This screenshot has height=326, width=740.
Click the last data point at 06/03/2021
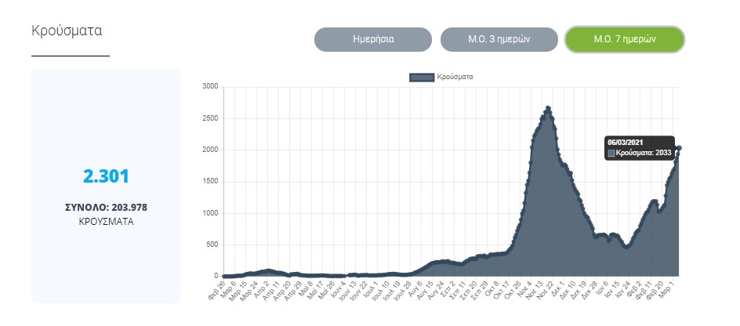tap(679, 148)
